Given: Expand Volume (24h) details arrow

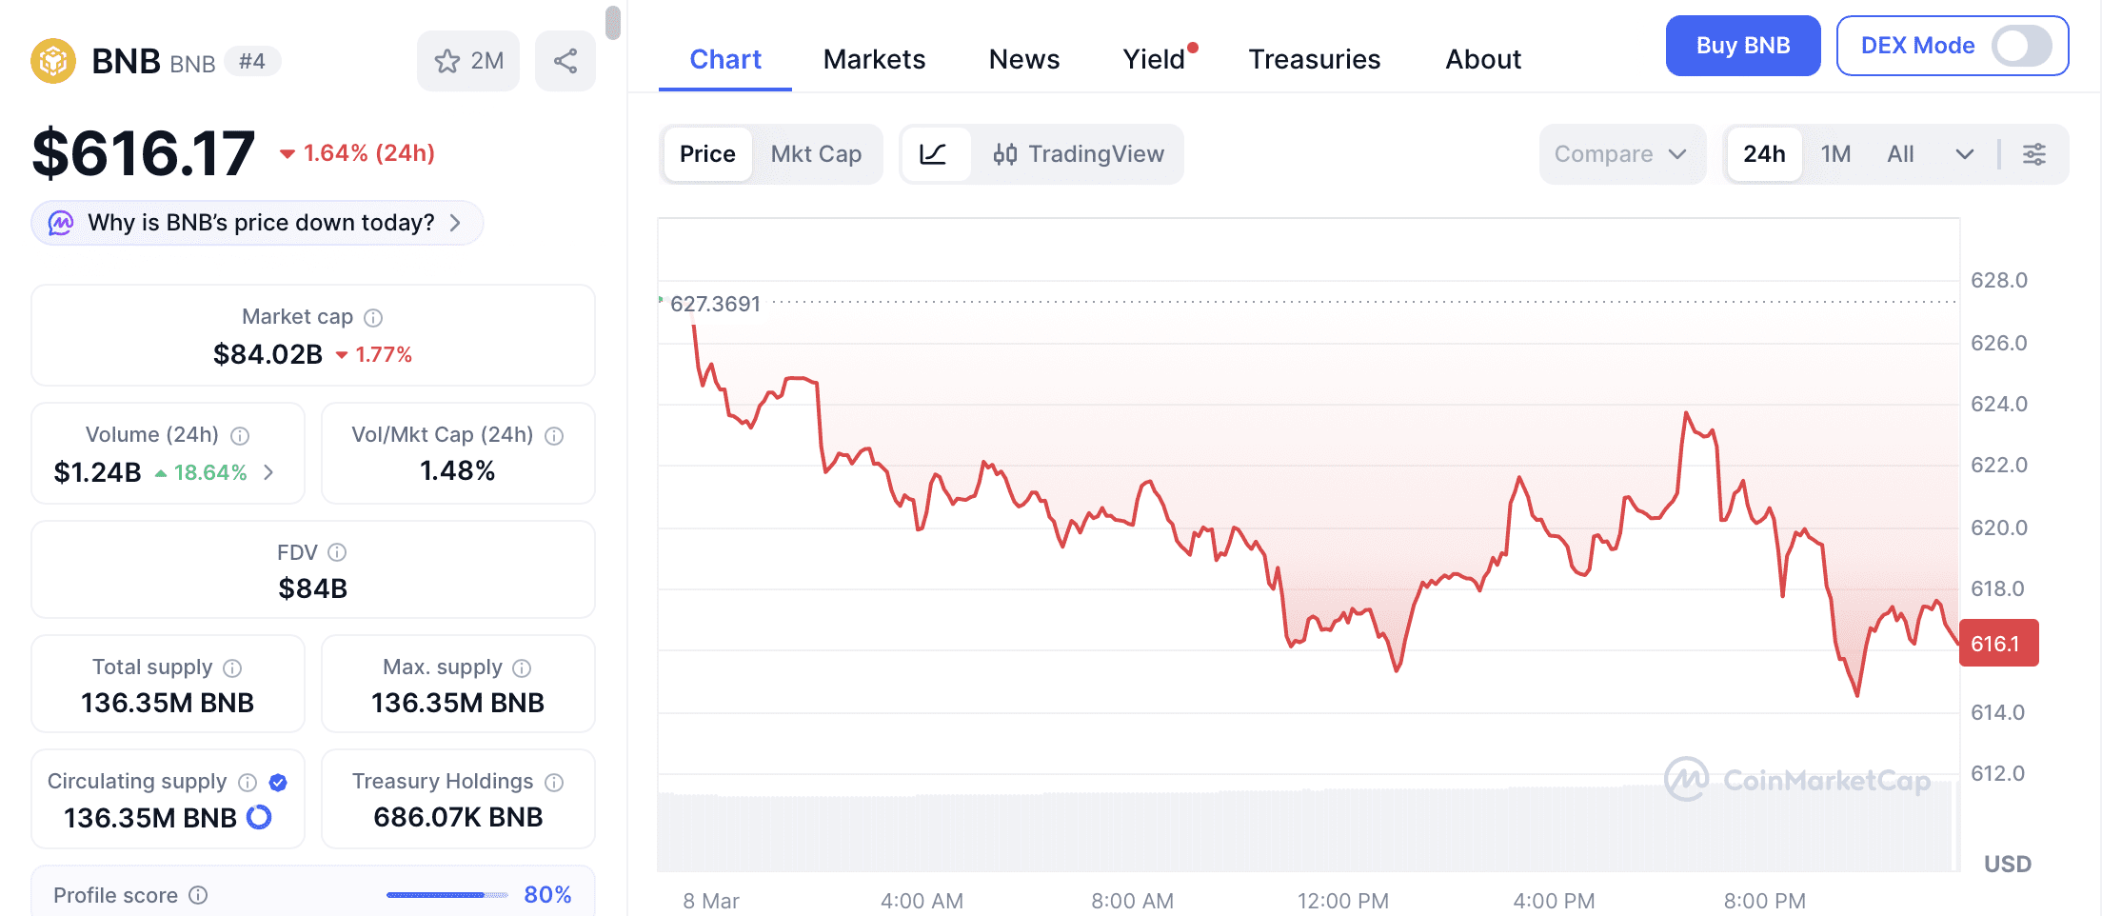Looking at the screenshot, I should pyautogui.click(x=269, y=472).
